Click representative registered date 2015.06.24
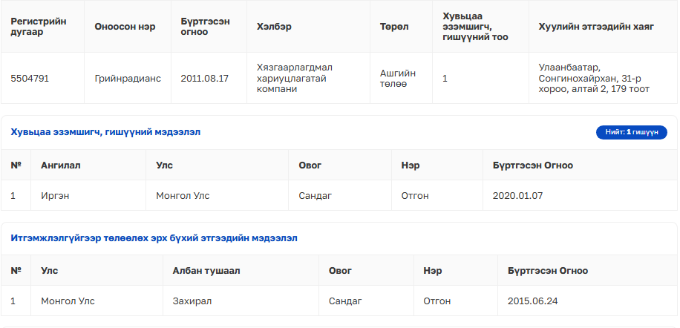 click(532, 301)
